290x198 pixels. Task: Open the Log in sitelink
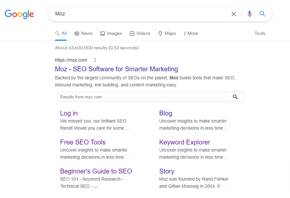pos(69,113)
